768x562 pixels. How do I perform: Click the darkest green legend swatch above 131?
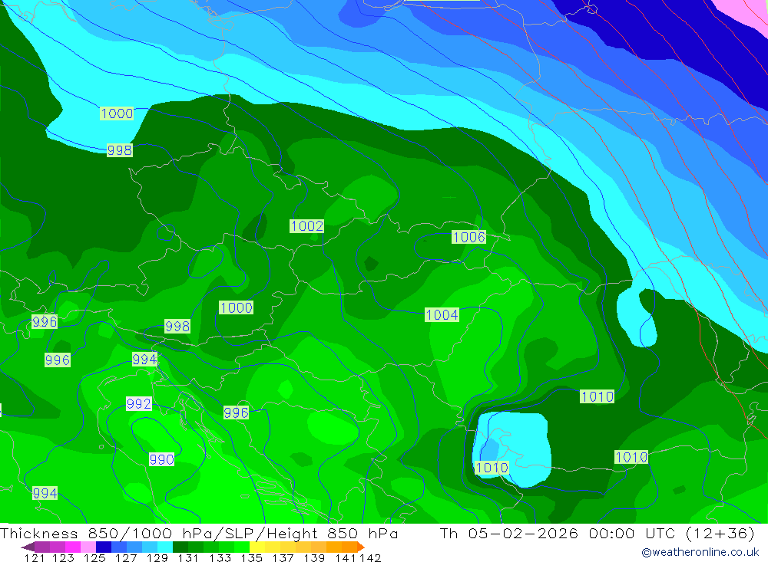click(x=180, y=547)
